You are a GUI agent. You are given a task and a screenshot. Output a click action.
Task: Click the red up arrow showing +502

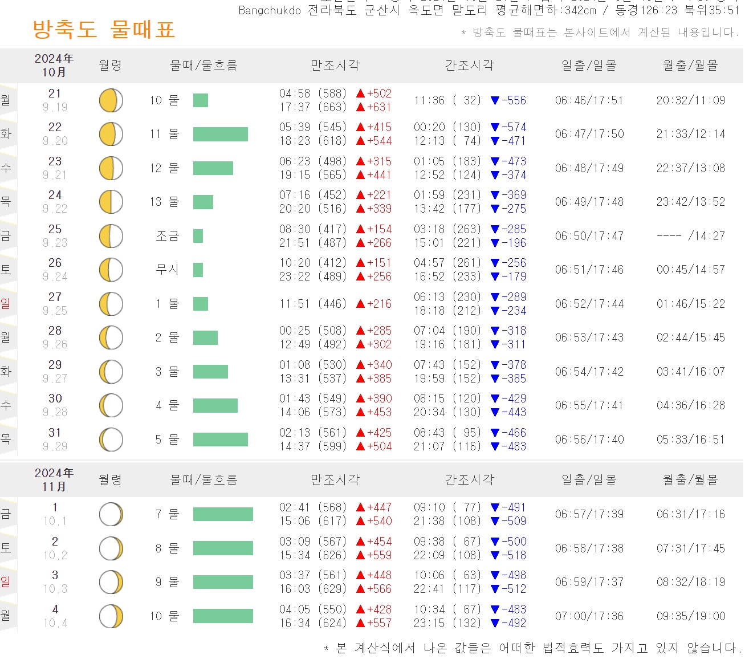pyautogui.click(x=360, y=93)
